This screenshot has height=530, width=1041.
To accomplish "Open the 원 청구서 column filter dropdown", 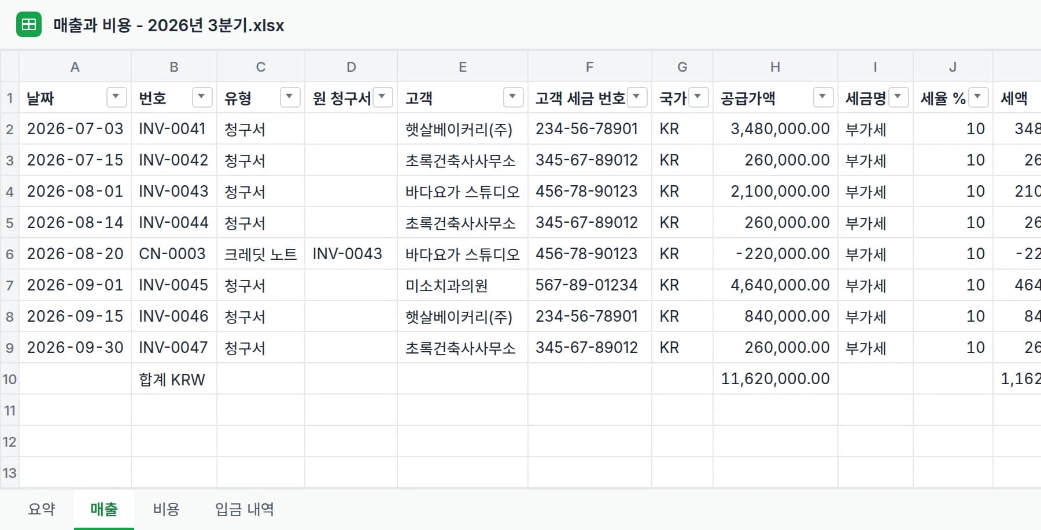I will (x=382, y=97).
